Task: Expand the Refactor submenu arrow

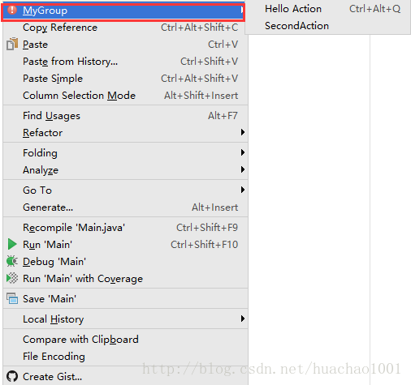Action: (x=243, y=132)
